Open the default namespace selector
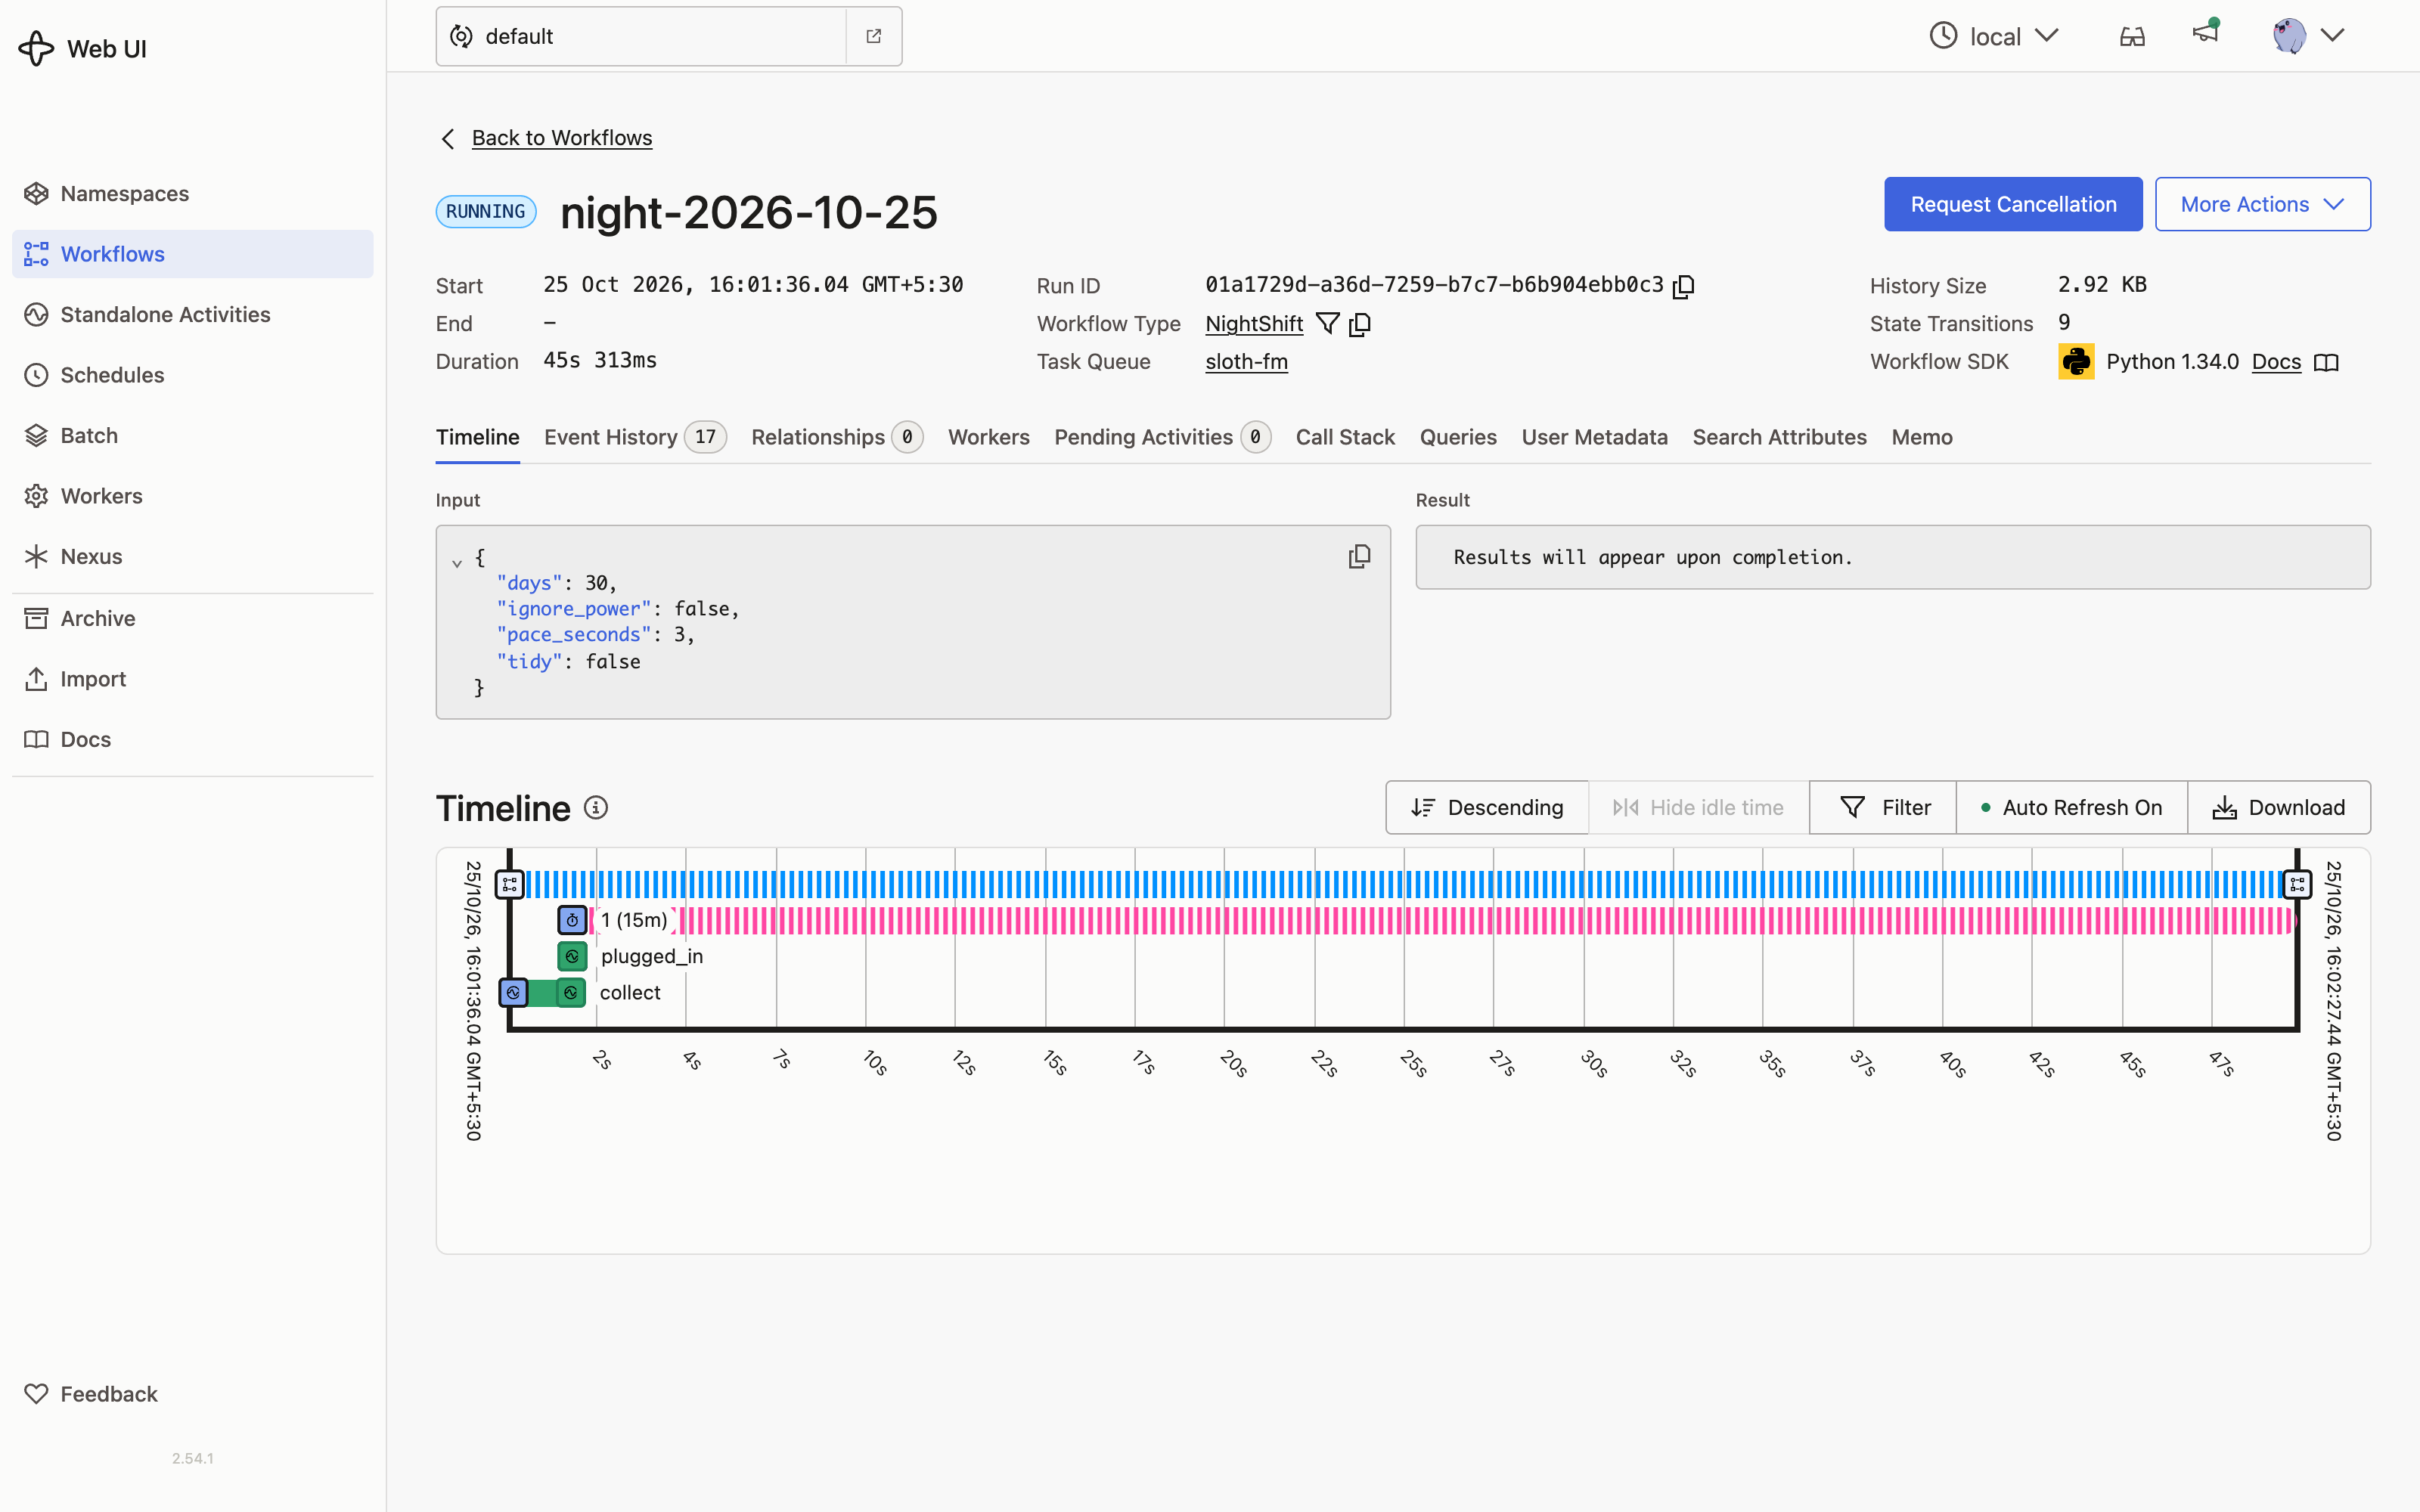This screenshot has height=1512, width=2420. point(641,36)
